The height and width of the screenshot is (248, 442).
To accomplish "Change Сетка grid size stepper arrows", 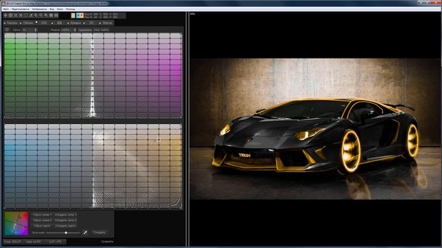I will [x=35, y=30].
